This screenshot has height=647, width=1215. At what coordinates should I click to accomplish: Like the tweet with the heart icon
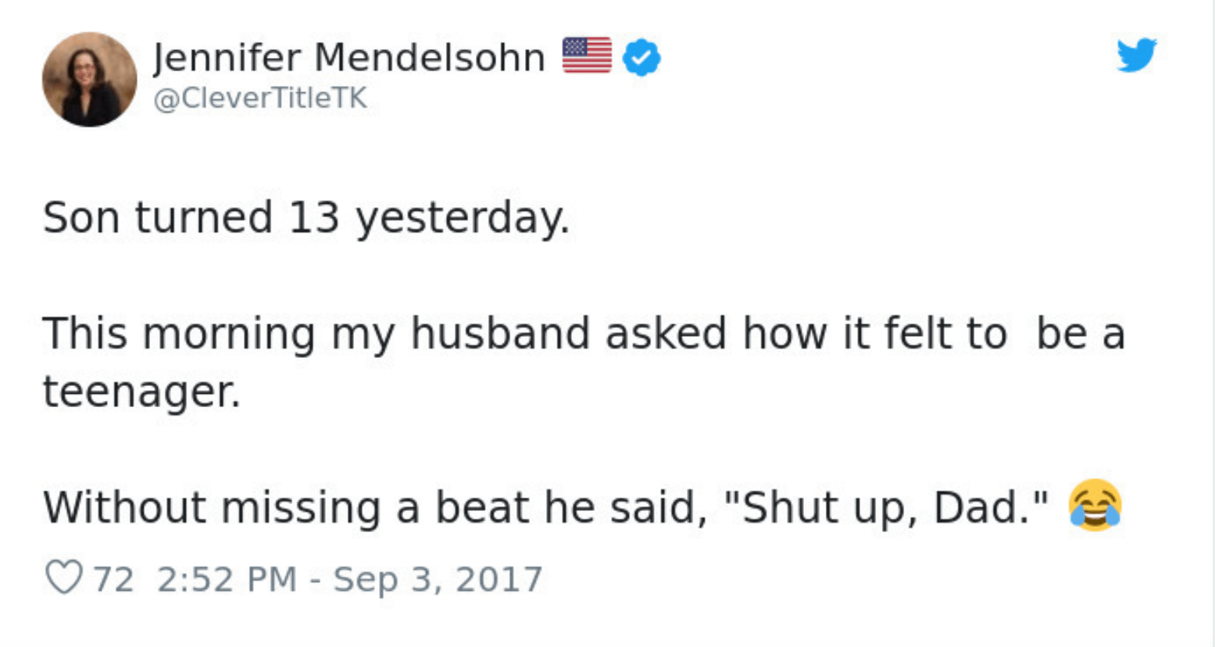click(x=64, y=579)
